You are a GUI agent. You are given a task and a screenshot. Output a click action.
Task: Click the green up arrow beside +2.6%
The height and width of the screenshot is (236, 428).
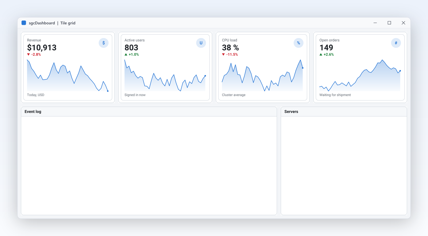(321, 55)
